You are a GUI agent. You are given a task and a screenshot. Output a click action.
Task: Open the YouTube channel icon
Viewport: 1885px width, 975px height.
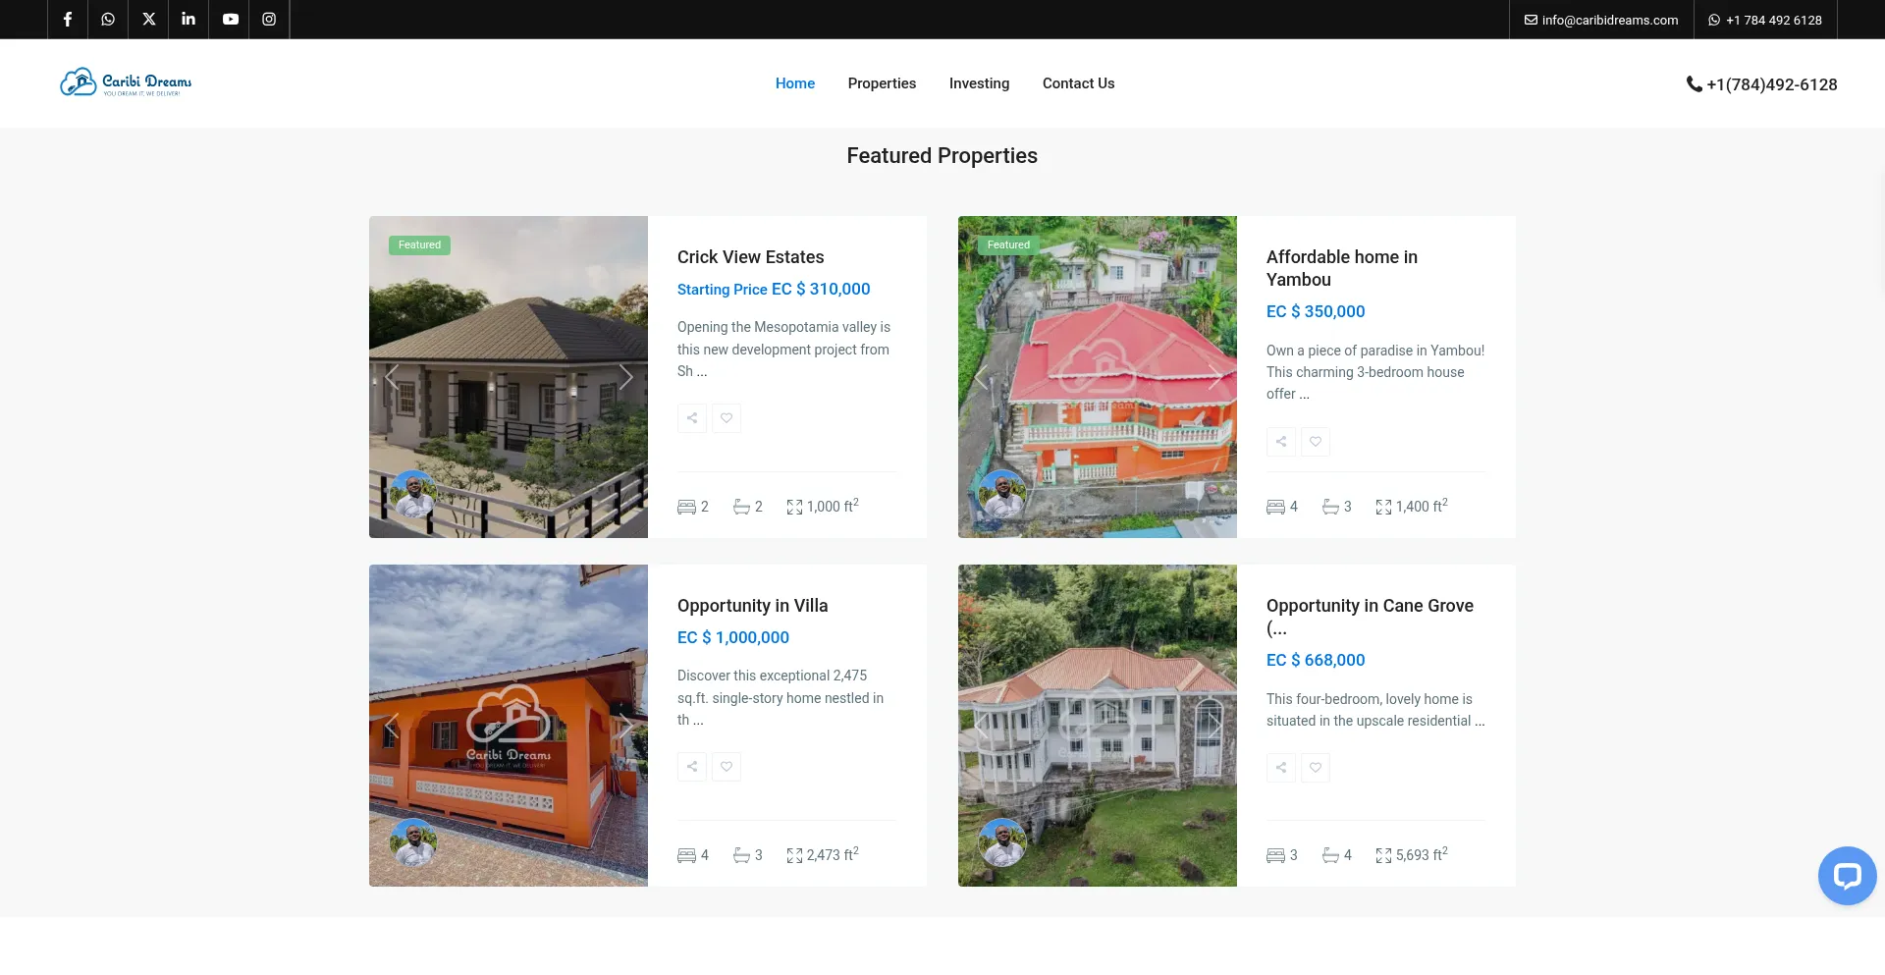[x=230, y=20]
